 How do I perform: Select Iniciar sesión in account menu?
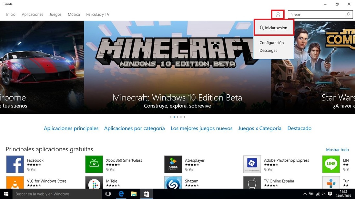coord(273,28)
